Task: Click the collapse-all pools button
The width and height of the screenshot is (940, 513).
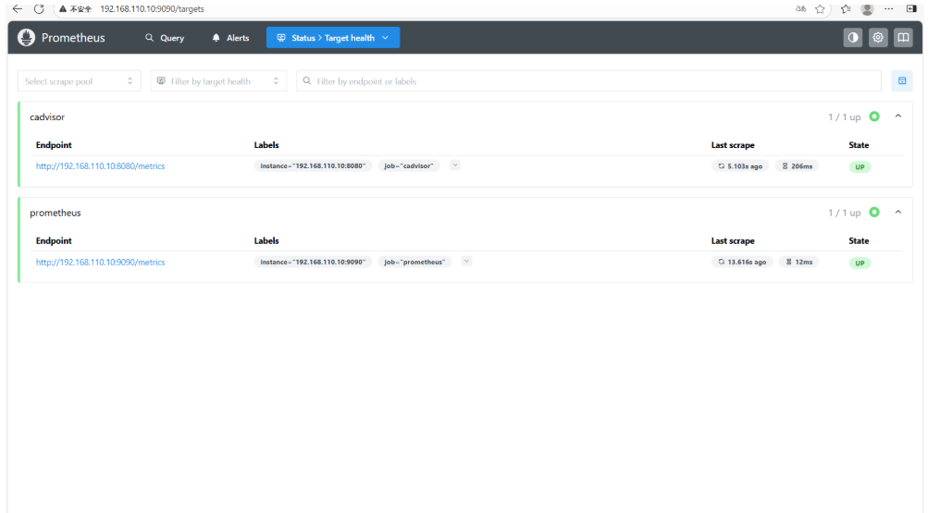Action: [x=902, y=80]
